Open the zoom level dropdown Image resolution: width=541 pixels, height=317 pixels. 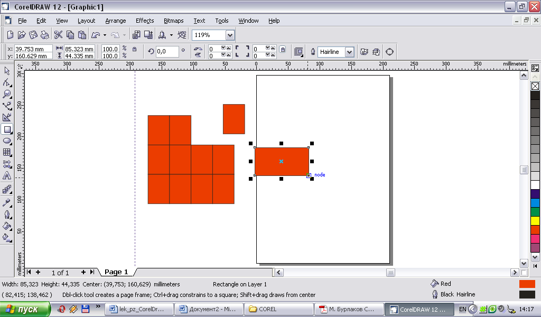pyautogui.click(x=230, y=35)
